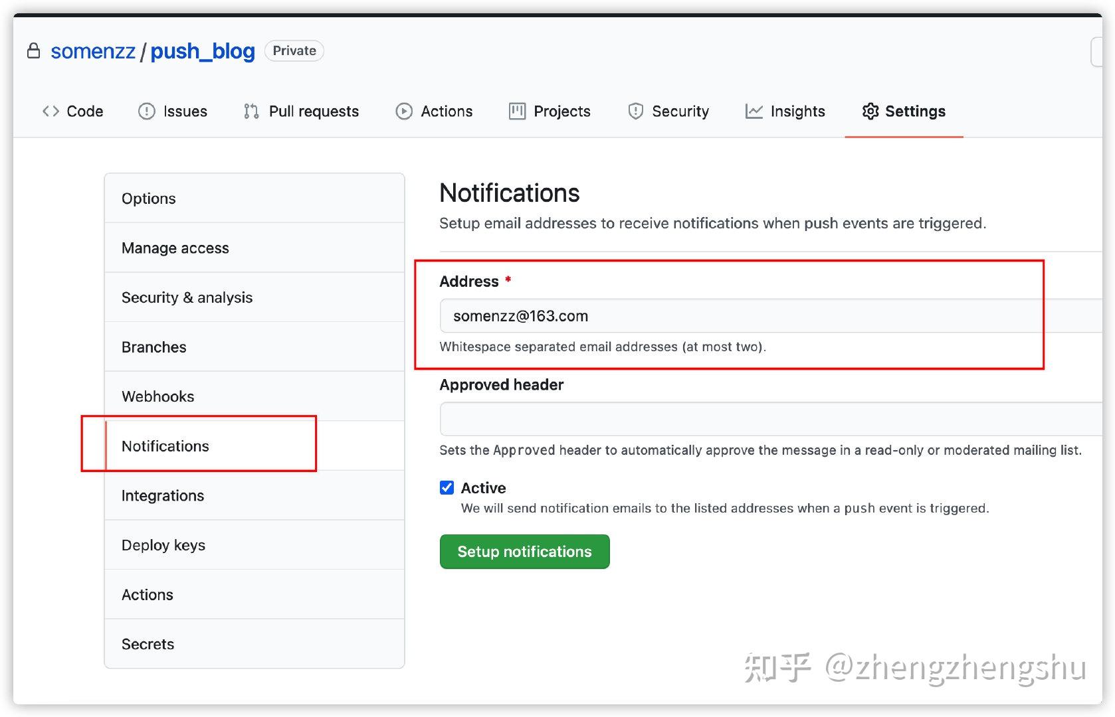This screenshot has height=717, width=1115.
Task: Open the somenzz owner link
Action: tap(92, 50)
